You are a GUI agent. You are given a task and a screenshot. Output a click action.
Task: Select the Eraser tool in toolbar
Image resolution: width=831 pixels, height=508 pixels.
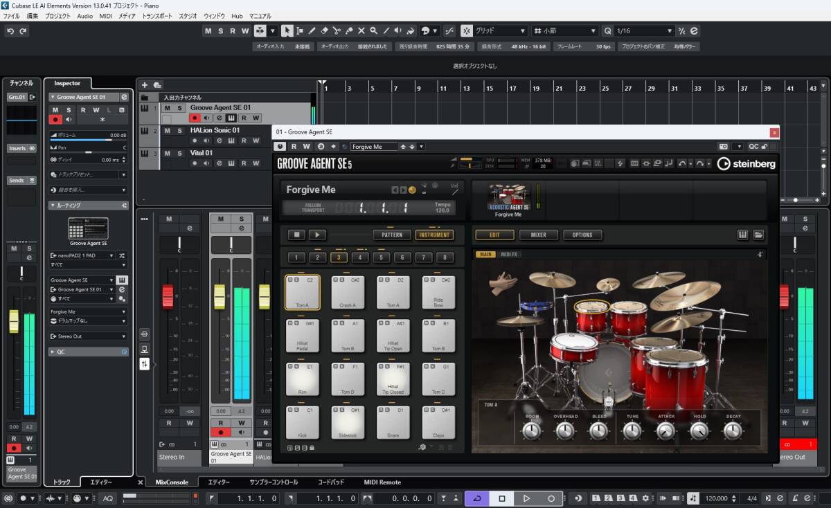click(324, 31)
